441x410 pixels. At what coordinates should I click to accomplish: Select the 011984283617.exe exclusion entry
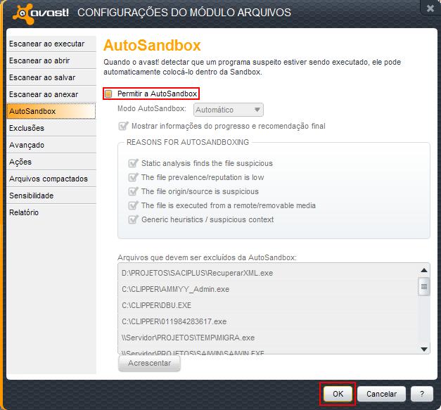[x=269, y=321]
